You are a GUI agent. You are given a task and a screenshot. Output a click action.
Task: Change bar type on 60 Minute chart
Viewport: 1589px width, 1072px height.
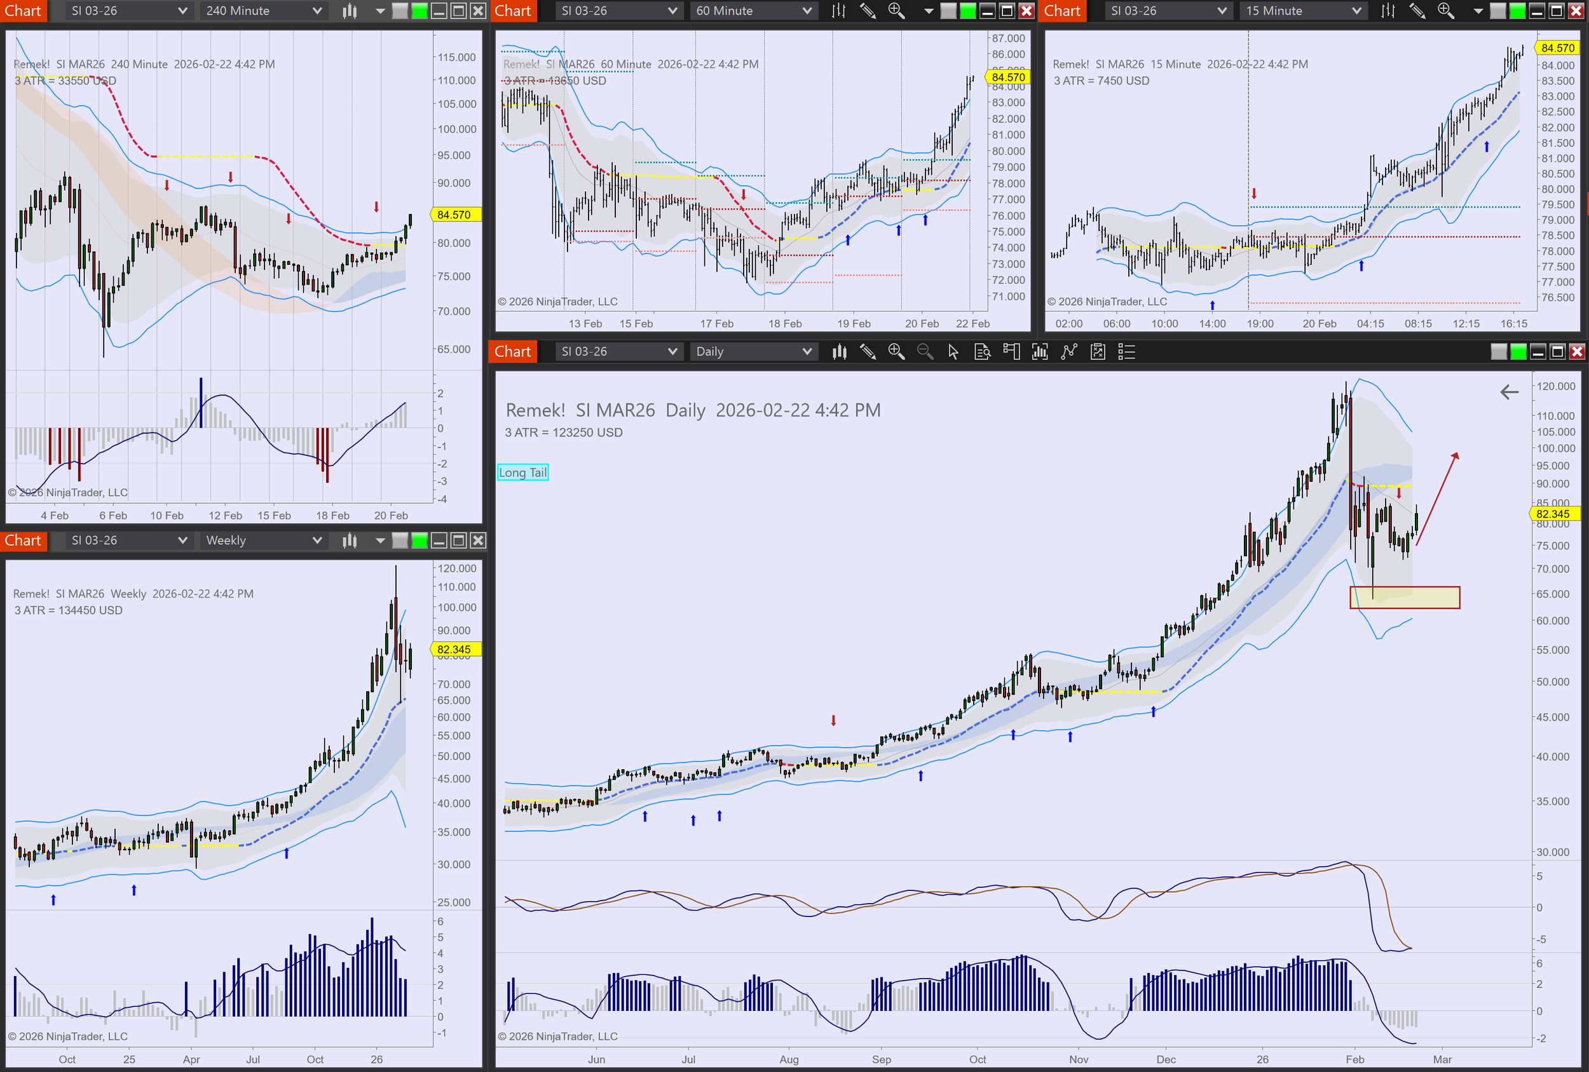click(x=839, y=11)
